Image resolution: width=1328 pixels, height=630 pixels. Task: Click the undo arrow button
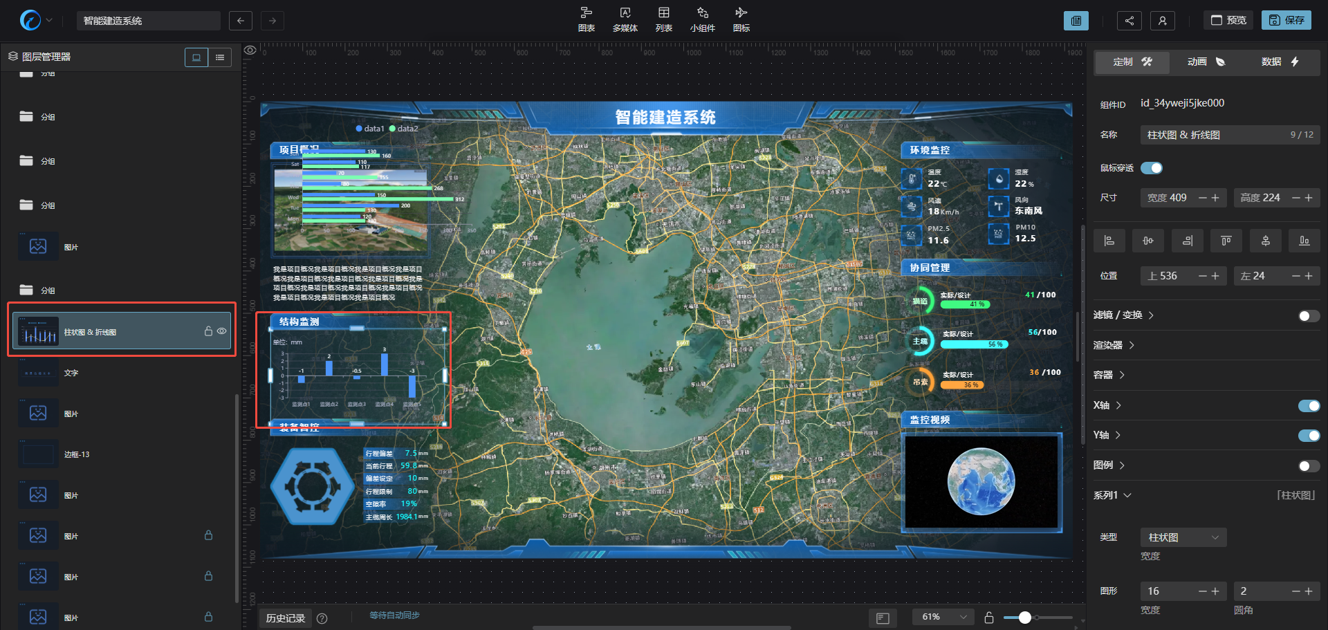coord(240,21)
